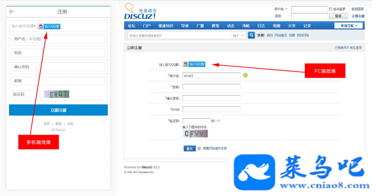This screenshot has width=376, height=196.
Task: Click the PC form Email field
Action: coord(212,109)
